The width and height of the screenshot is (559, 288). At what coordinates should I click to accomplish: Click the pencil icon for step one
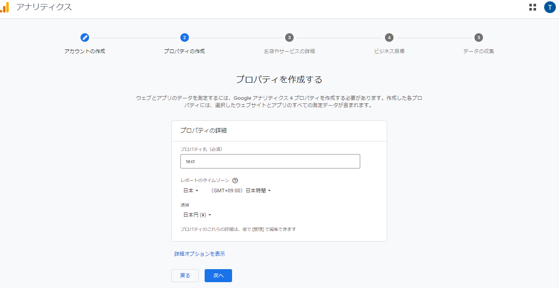point(85,37)
